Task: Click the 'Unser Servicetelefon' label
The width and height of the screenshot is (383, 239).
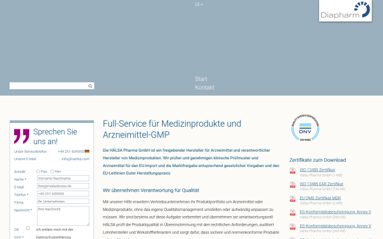Action: tap(30, 152)
